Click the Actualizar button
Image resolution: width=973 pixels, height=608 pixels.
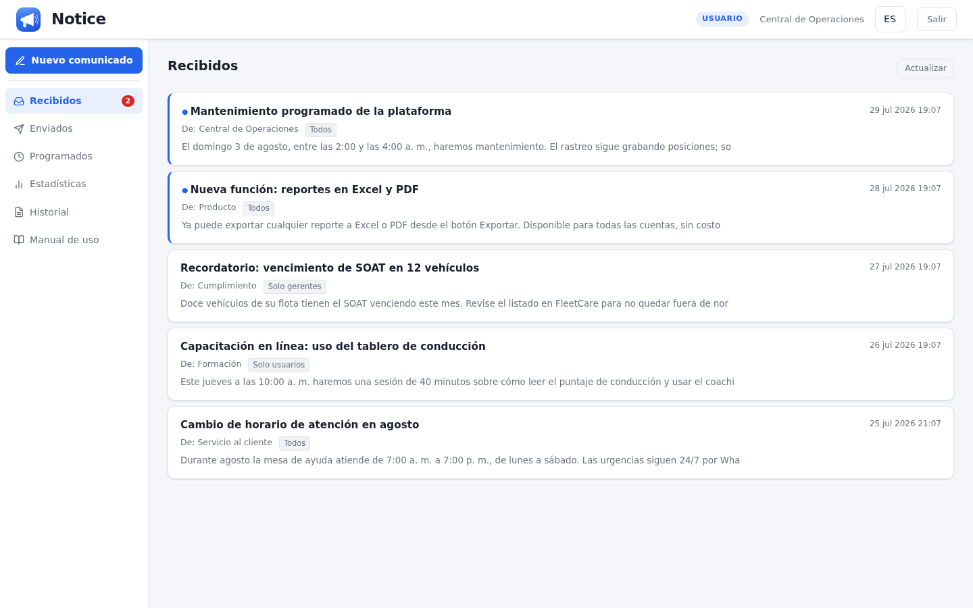(x=926, y=68)
